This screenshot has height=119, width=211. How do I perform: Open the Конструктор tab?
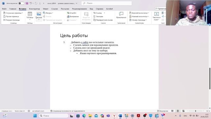point(34,9)
